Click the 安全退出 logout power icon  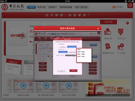(114, 7)
